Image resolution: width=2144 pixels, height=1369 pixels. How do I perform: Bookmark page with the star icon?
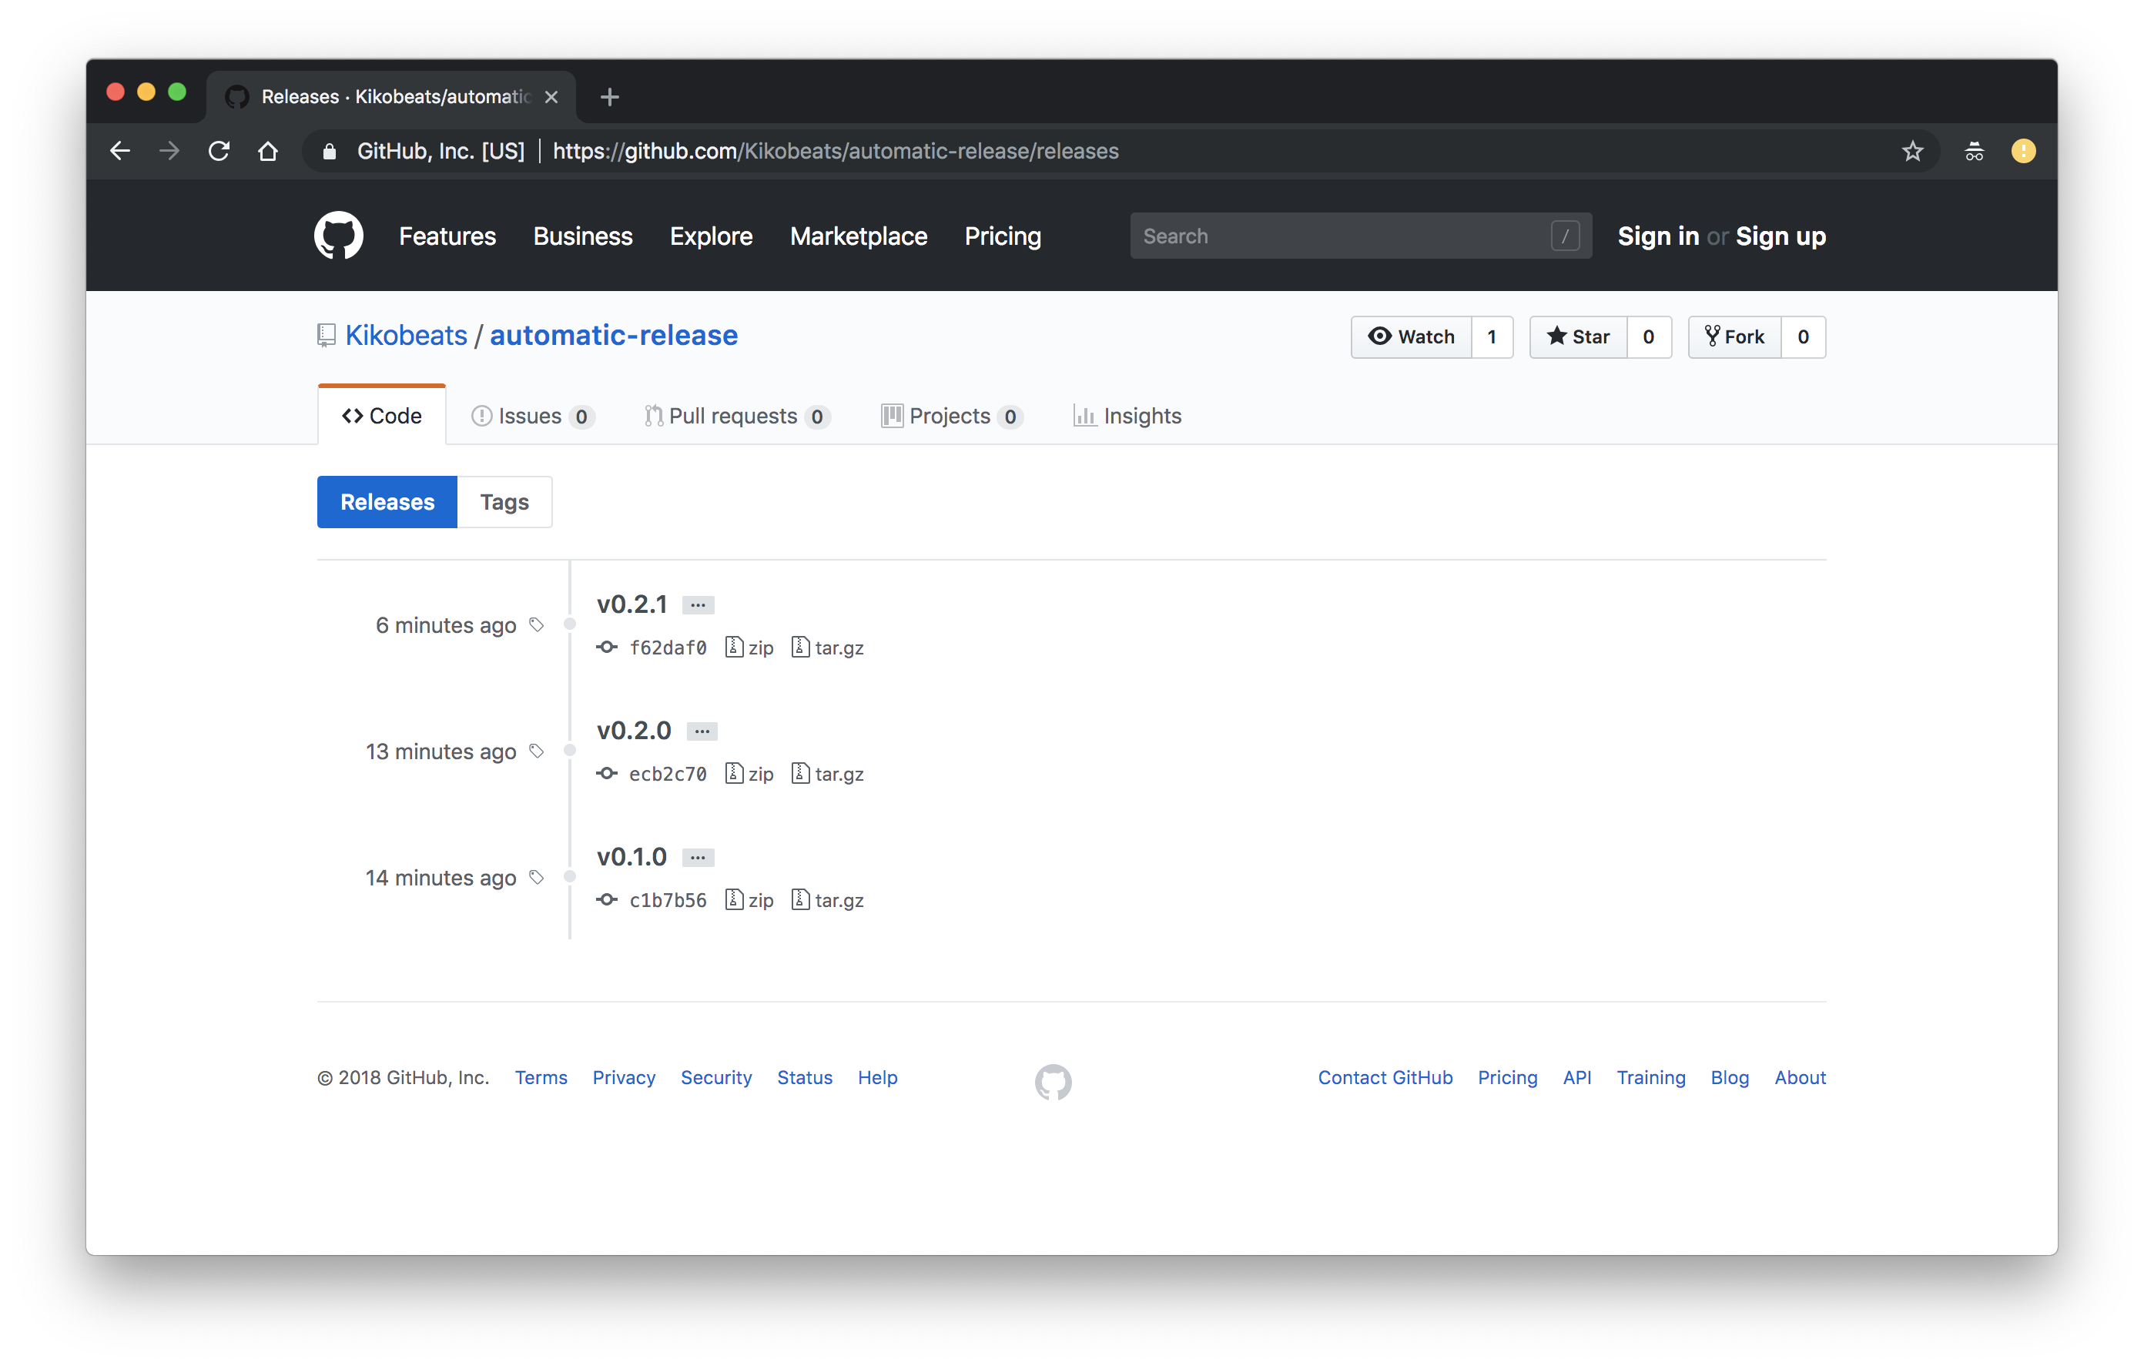1912,152
